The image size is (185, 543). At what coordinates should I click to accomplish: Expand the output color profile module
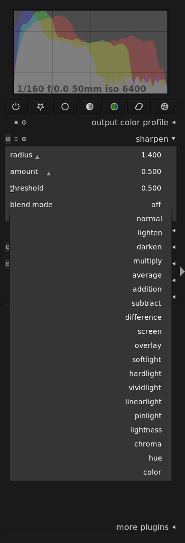tap(173, 122)
